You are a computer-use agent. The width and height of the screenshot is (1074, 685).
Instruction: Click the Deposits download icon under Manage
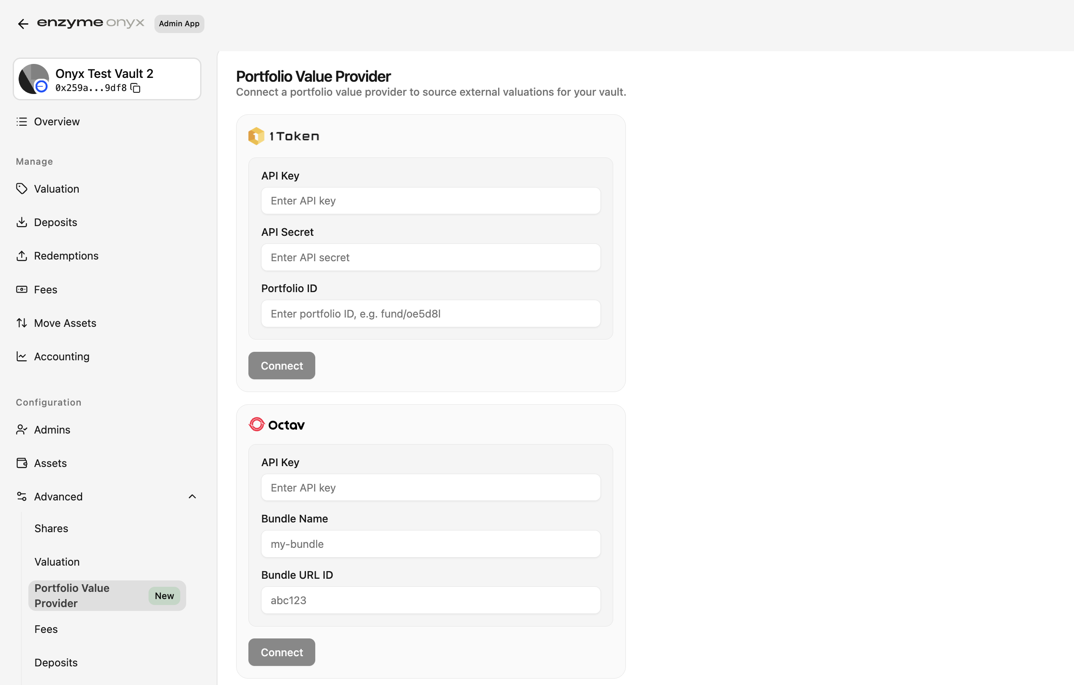(x=22, y=222)
